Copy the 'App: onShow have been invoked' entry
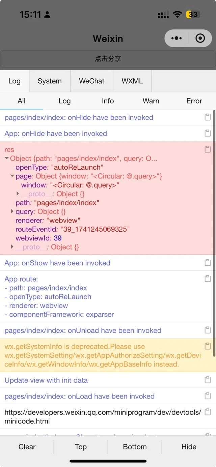Image resolution: width=216 pixels, height=467 pixels. tap(208, 262)
